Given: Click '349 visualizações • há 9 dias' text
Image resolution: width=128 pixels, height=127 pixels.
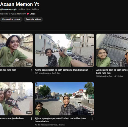Looking at the screenshot, I should click(x=48, y=73).
